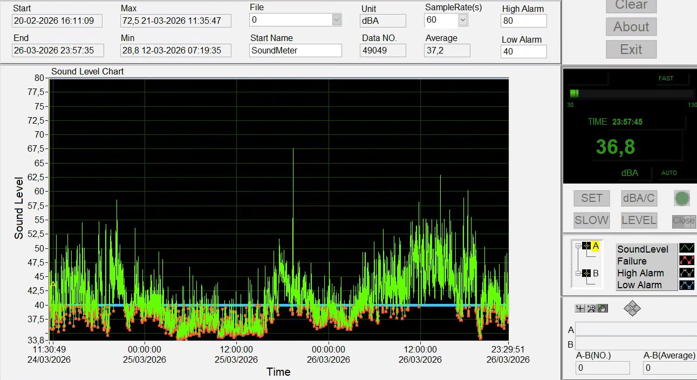
Task: Collapse cursor A tree node
Action: click(578, 246)
